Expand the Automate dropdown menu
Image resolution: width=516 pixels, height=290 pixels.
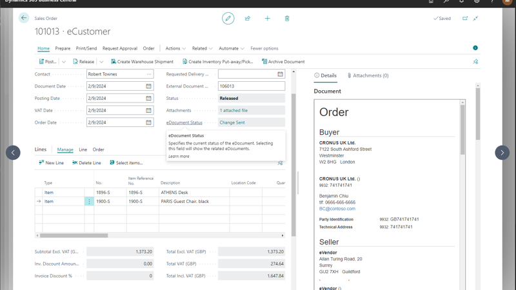point(231,48)
